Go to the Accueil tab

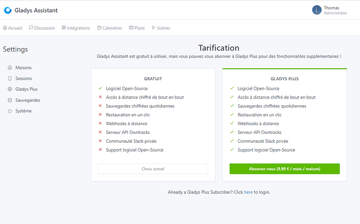pos(13,28)
